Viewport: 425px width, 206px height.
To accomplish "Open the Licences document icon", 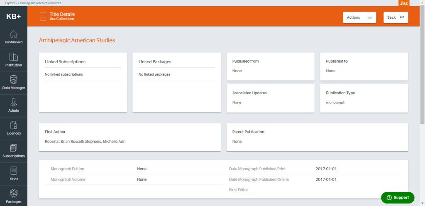I will click(14, 125).
